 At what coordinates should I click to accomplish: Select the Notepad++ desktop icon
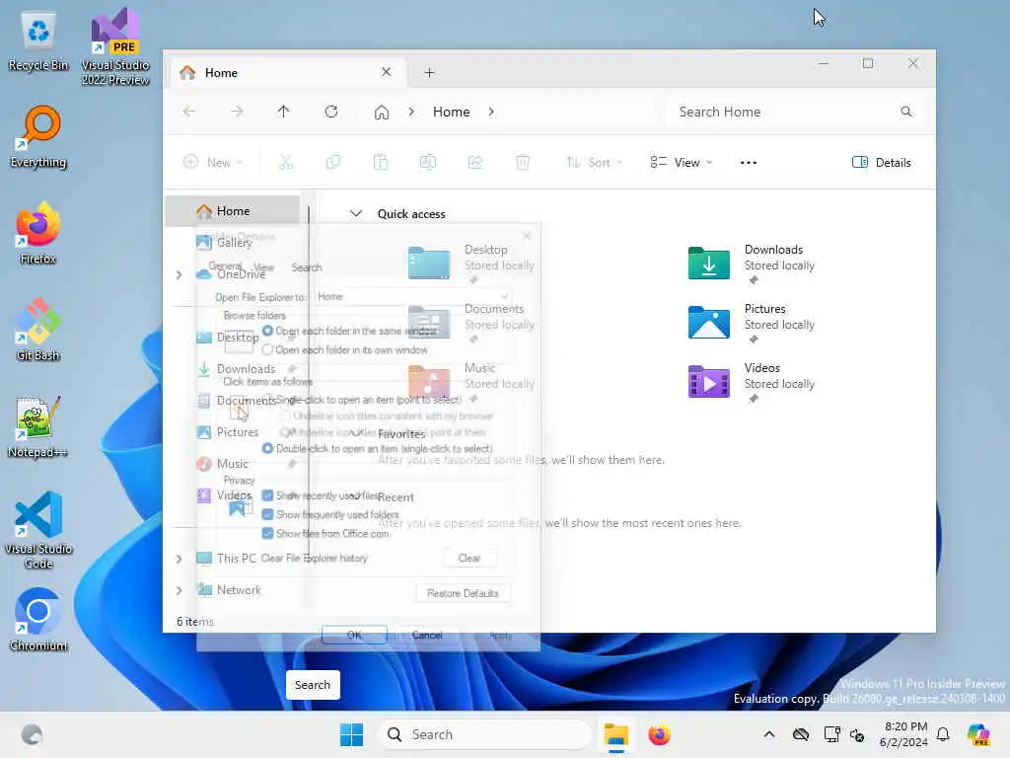pyautogui.click(x=38, y=426)
